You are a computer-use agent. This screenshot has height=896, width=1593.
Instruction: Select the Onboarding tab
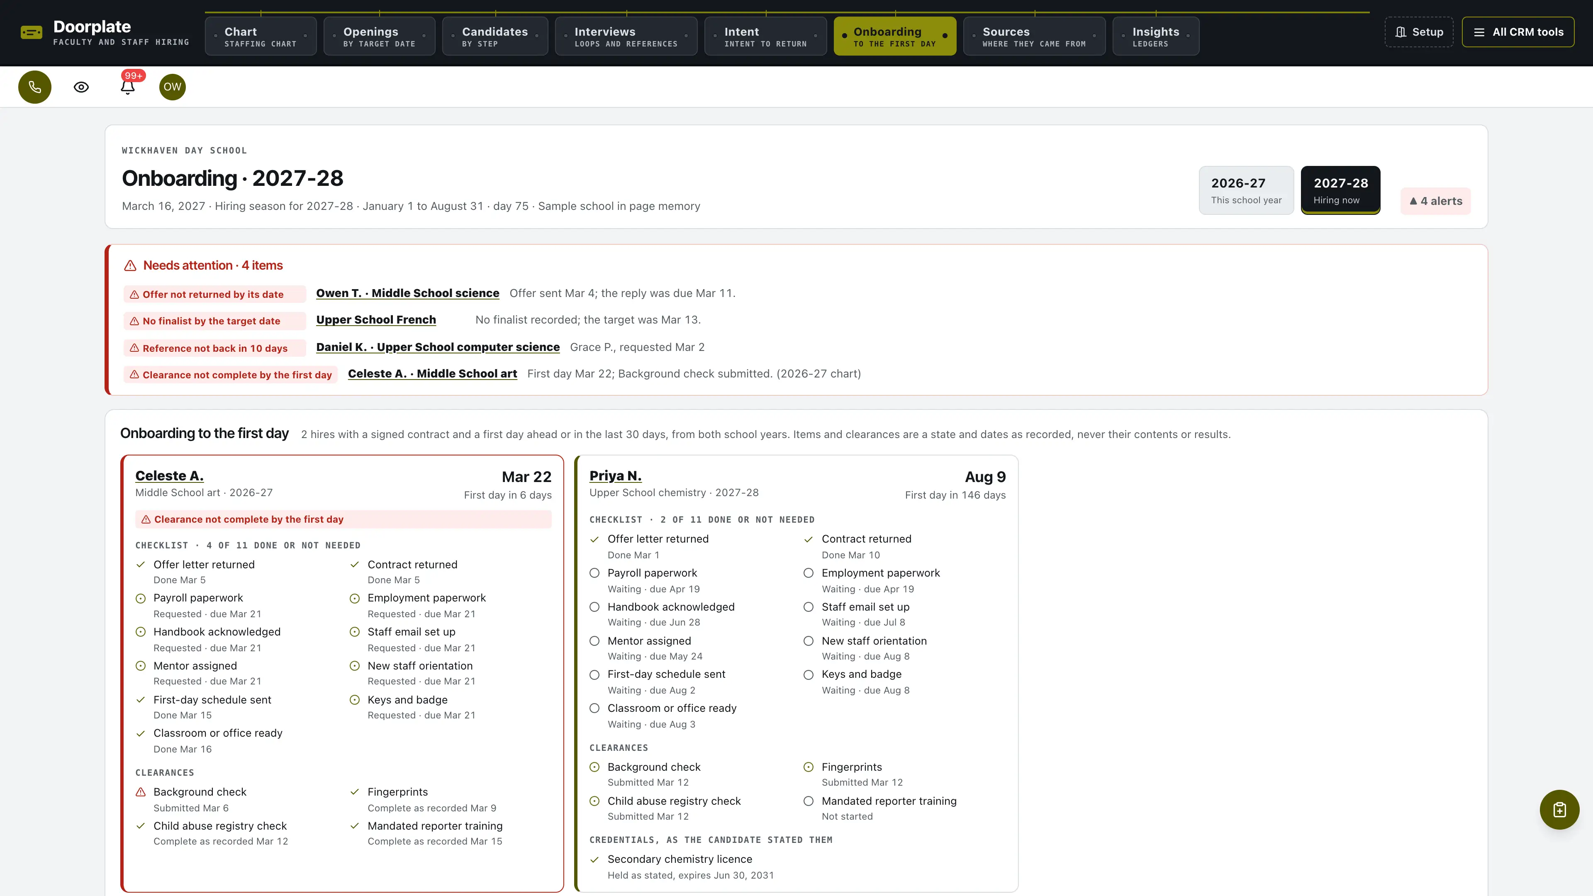(895, 37)
